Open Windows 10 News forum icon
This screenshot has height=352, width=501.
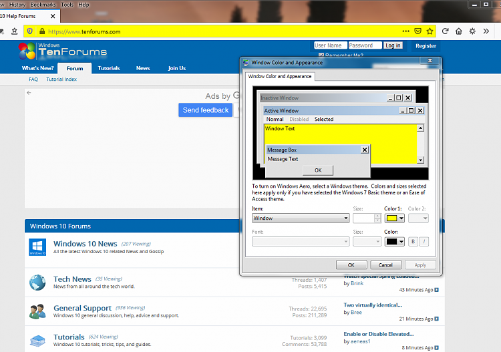click(x=37, y=247)
